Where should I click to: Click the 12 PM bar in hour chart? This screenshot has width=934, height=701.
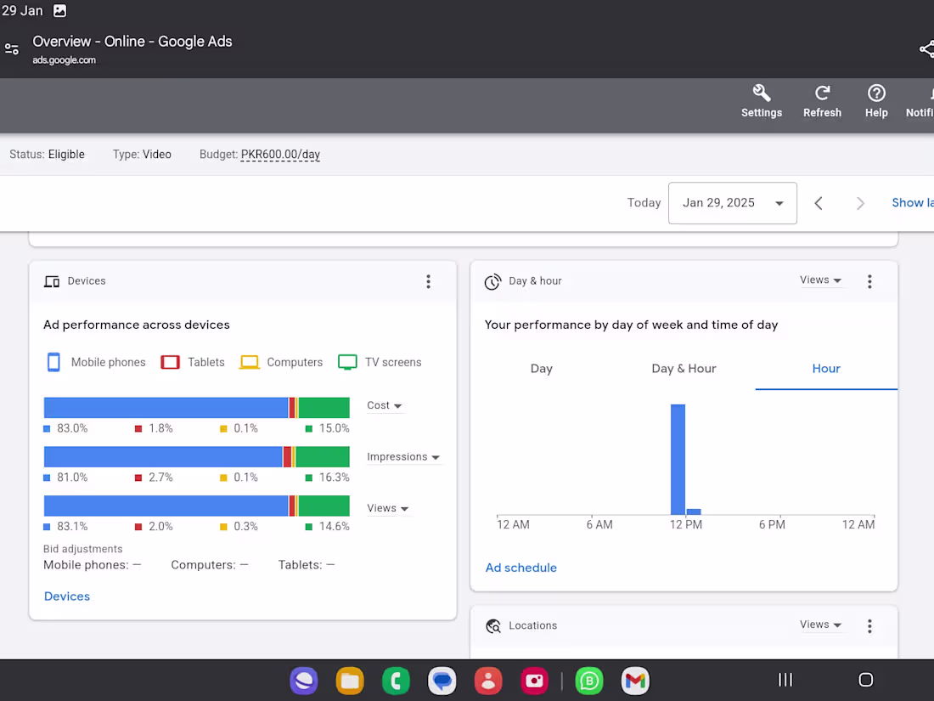[x=678, y=459]
